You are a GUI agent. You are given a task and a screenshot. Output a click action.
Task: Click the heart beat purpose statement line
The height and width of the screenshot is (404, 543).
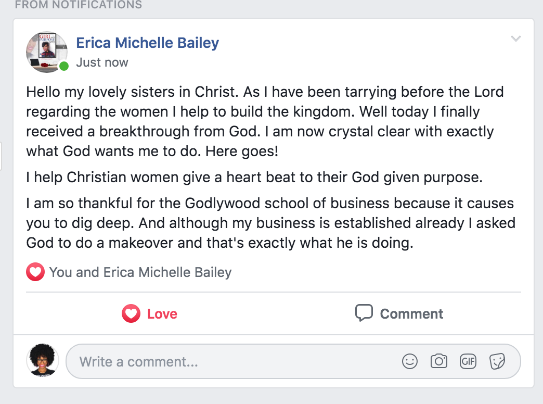click(x=254, y=177)
